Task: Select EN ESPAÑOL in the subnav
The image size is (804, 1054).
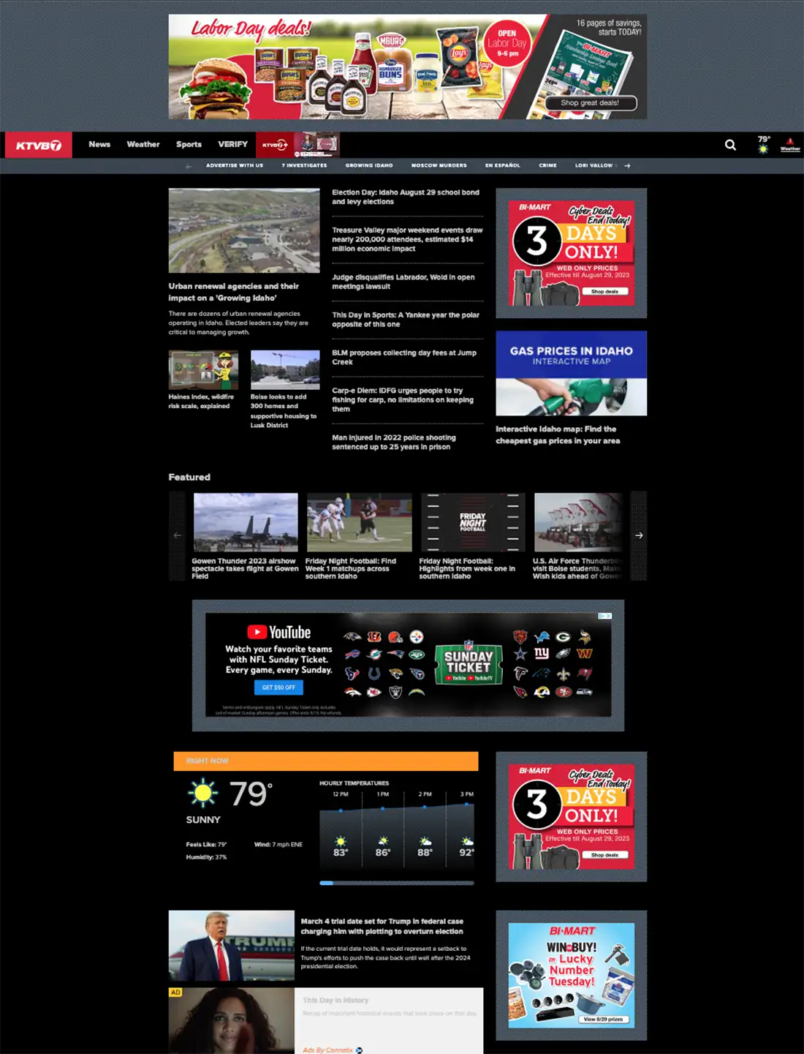Action: coord(503,165)
